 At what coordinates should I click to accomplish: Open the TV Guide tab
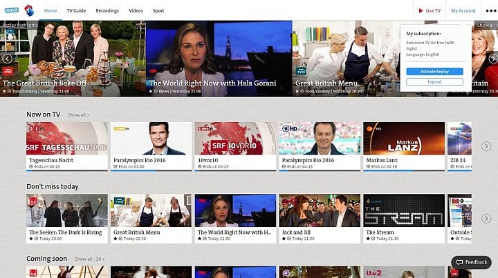pos(76,10)
